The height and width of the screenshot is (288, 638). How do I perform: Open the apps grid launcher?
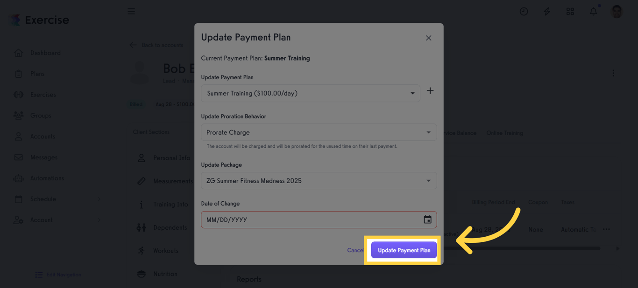click(570, 11)
